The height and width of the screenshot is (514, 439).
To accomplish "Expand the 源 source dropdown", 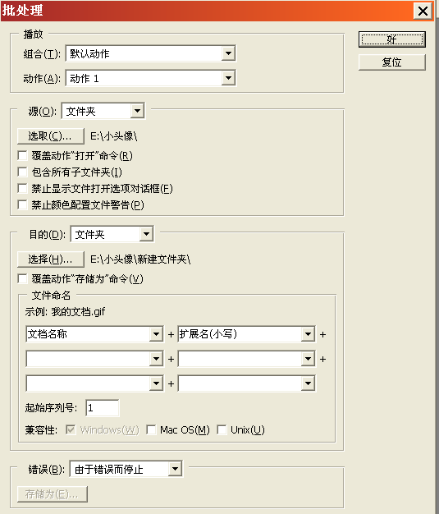I will 103,112.
